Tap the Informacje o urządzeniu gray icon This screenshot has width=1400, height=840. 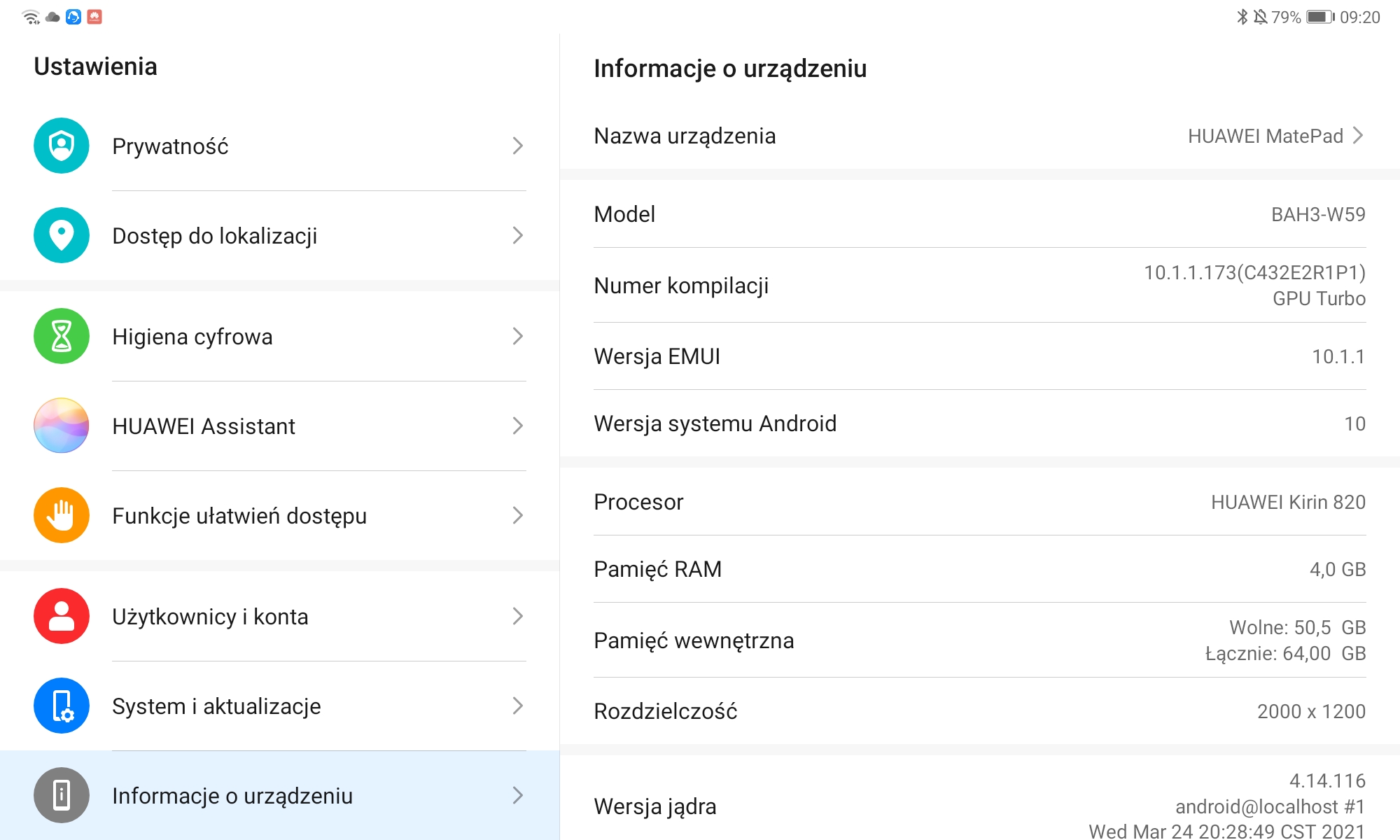62,795
